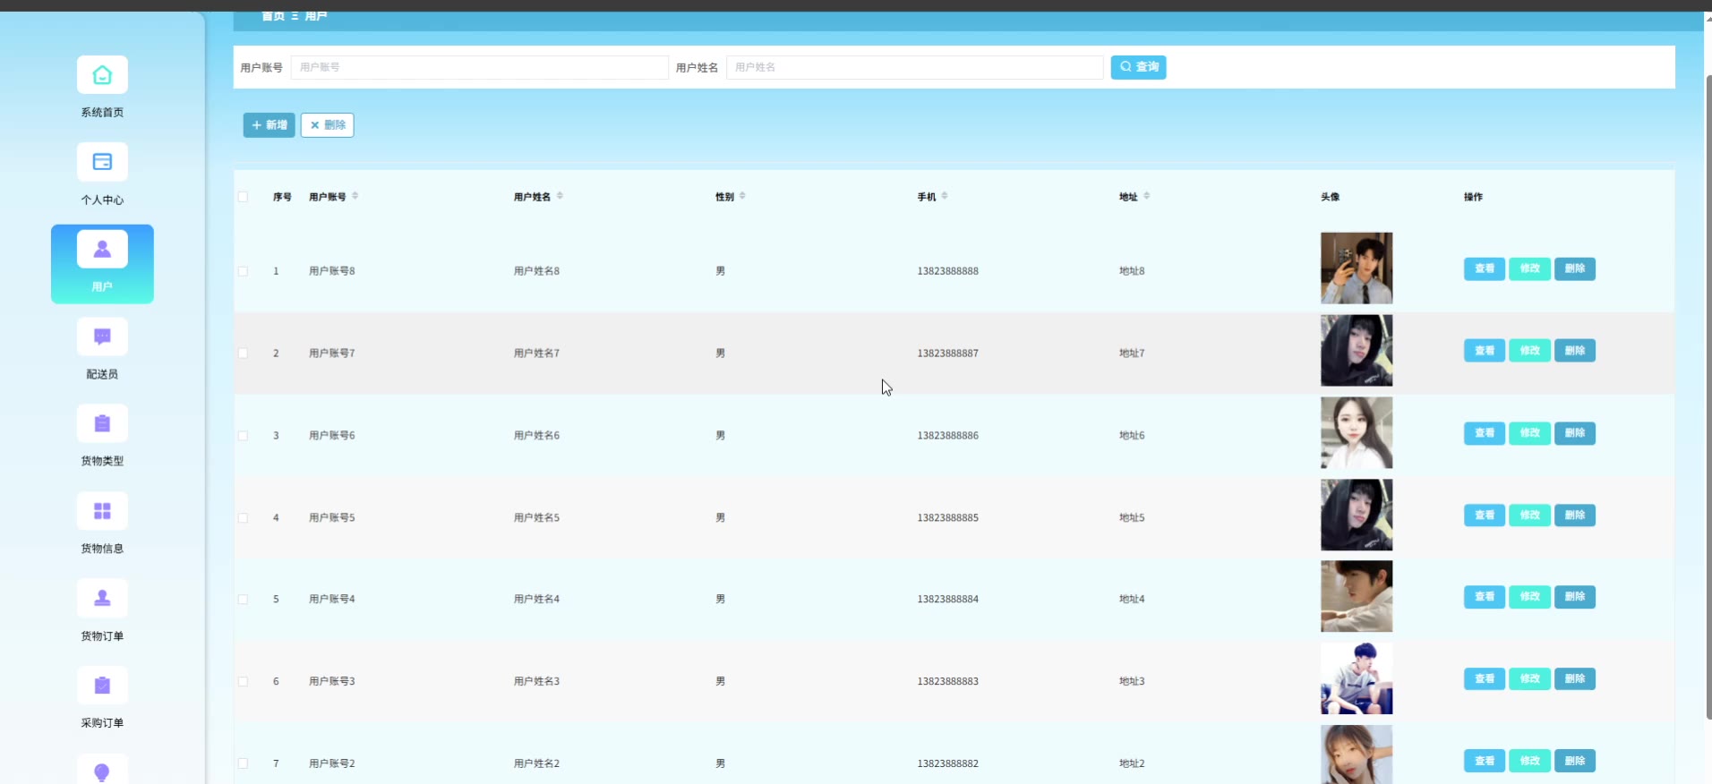The height and width of the screenshot is (784, 1712).
Task: Click the avatar photo in the 用户账号2 row
Action: (x=1357, y=754)
